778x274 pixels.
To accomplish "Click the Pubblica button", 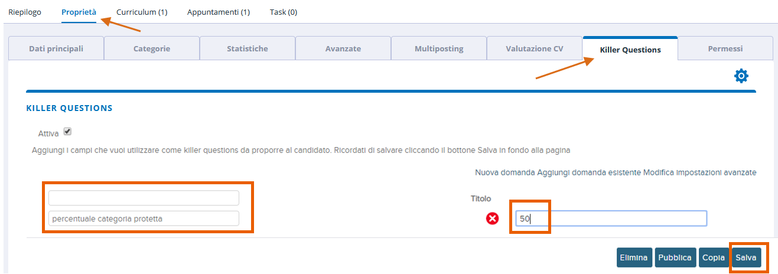I will pos(675,257).
